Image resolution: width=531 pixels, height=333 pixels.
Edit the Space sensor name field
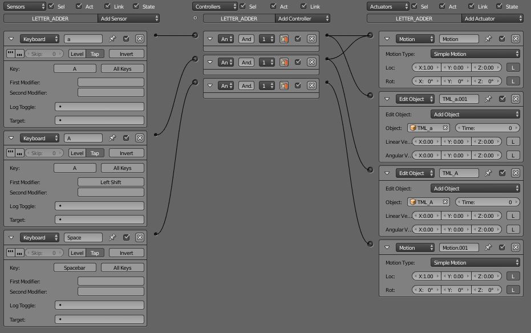coord(83,238)
